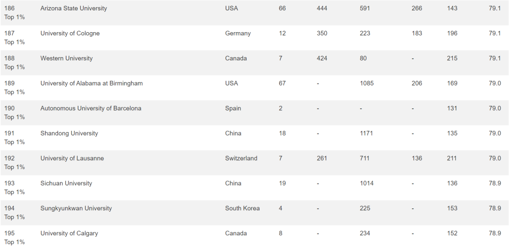510x249 pixels.
Task: Select the Western University name
Action: point(67,58)
